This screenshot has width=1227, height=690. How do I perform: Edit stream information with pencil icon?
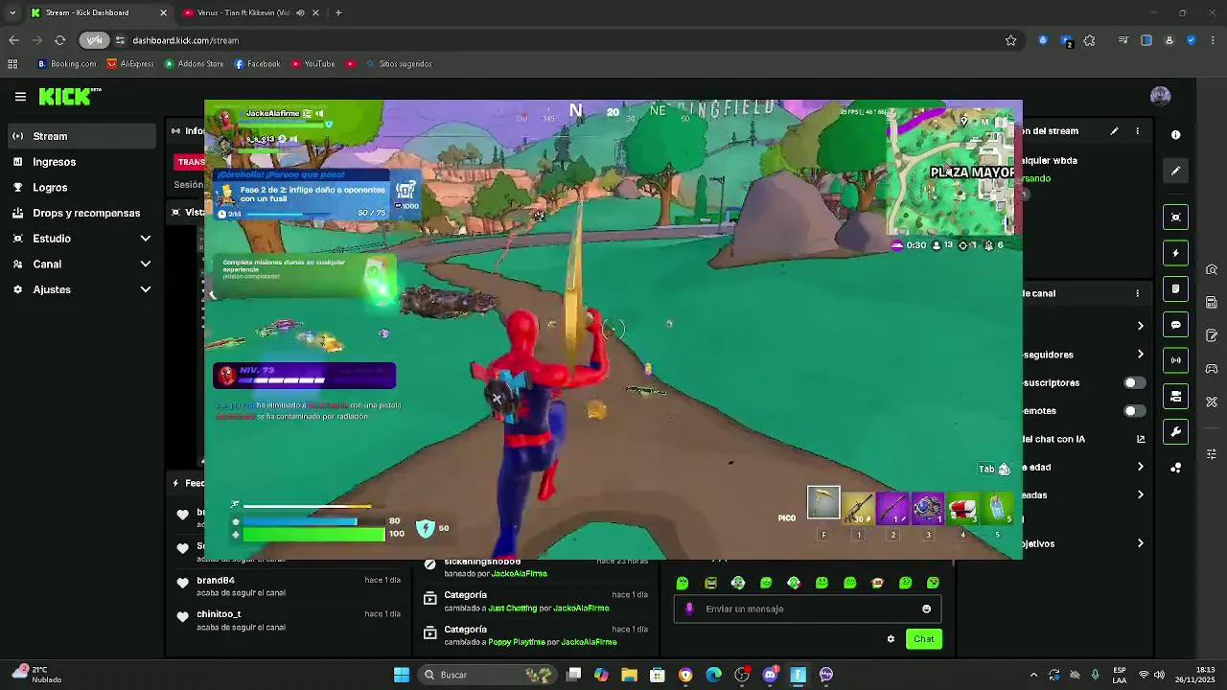click(x=1114, y=131)
